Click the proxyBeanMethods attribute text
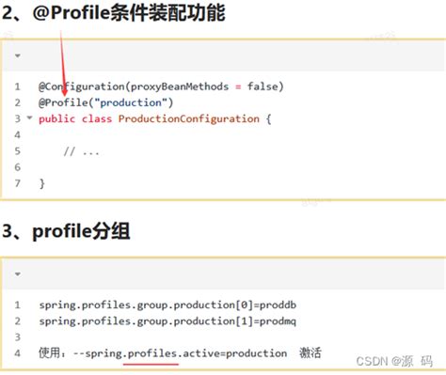This screenshot has height=375, width=446. click(180, 86)
